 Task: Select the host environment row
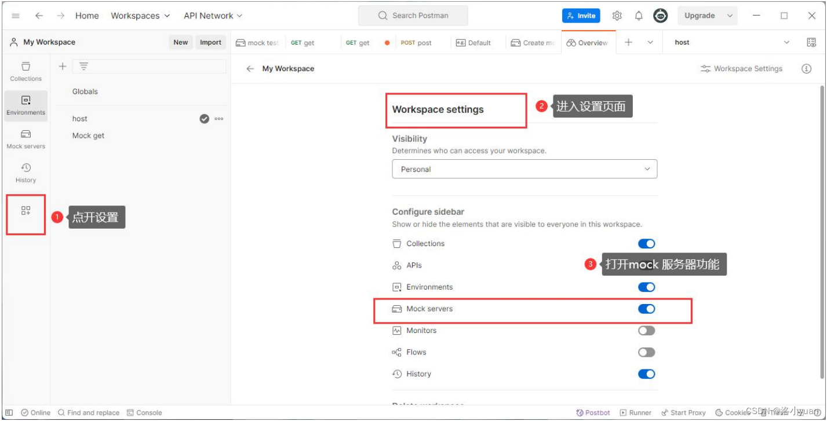140,119
